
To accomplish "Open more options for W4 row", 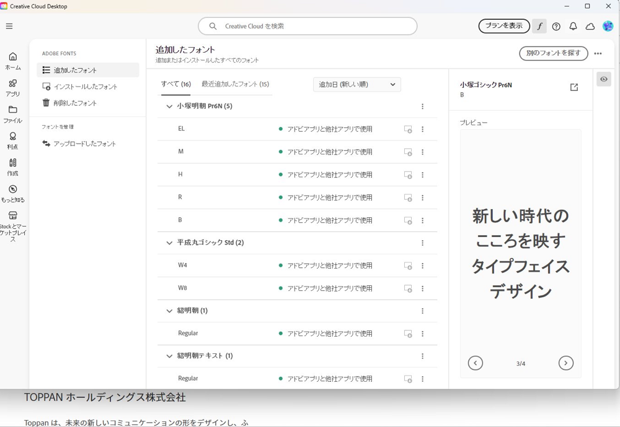I will coord(423,266).
